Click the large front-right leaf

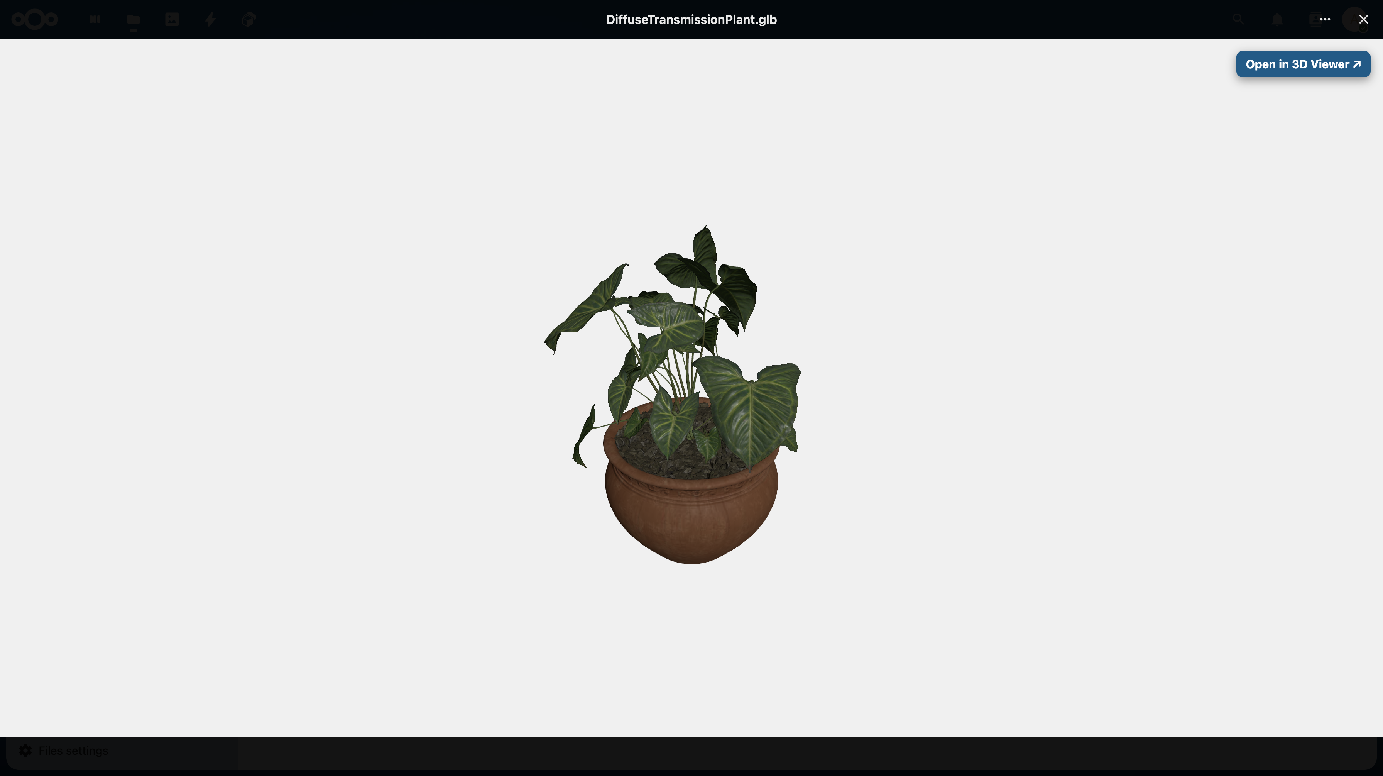[x=752, y=411]
